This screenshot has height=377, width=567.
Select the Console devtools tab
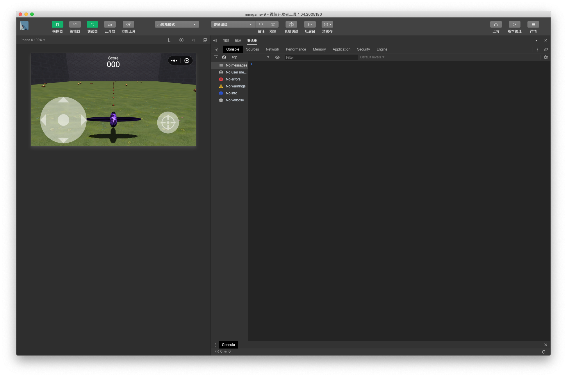coord(233,49)
